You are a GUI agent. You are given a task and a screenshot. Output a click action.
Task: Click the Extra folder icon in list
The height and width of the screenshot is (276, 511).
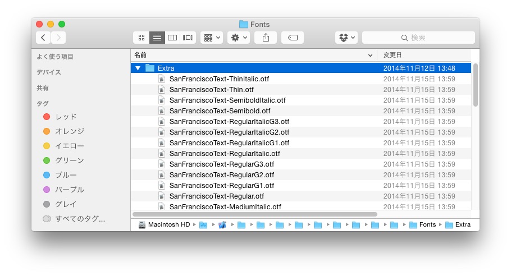pyautogui.click(x=150, y=68)
